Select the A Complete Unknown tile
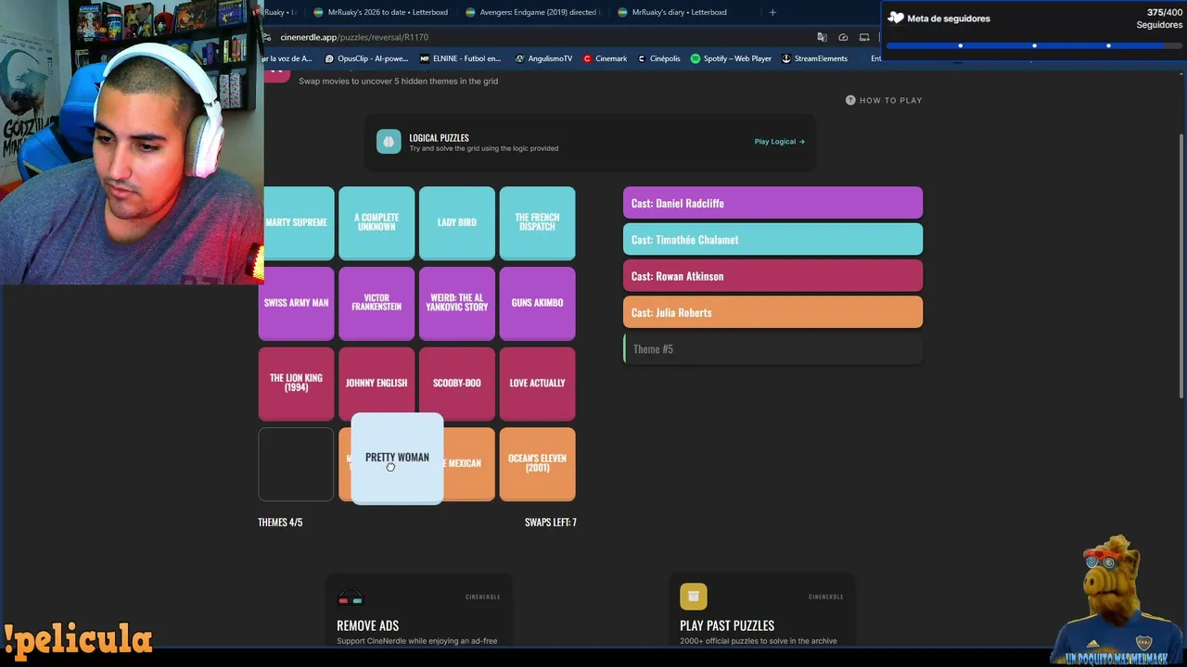This screenshot has width=1187, height=667. (x=377, y=223)
